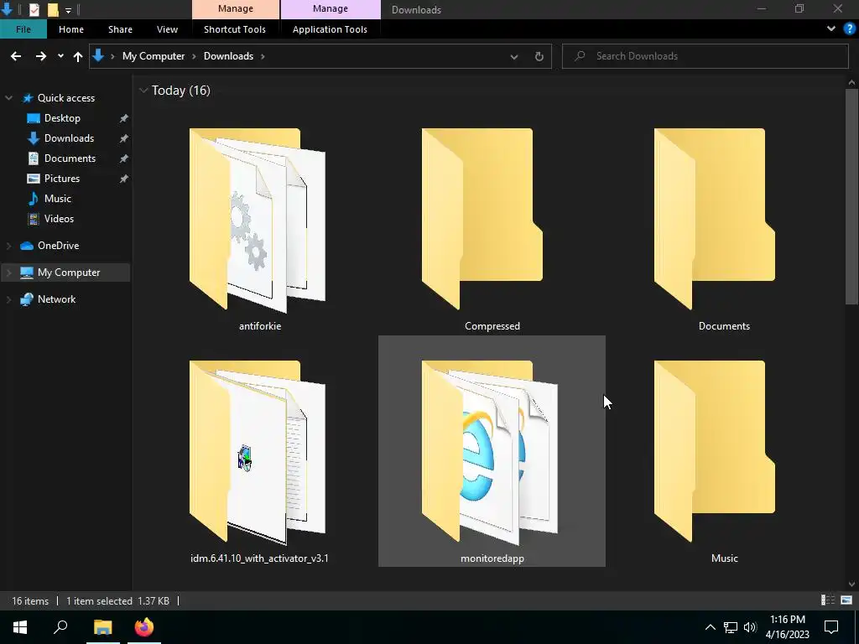Open the clock showing 1:16 PM
The width and height of the screenshot is (859, 644).
tap(787, 627)
